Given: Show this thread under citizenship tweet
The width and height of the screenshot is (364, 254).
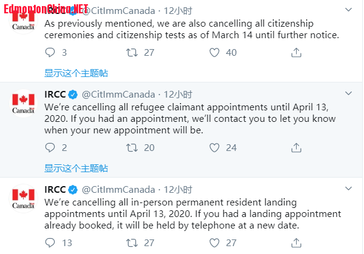Looking at the screenshot, I should (76, 73).
